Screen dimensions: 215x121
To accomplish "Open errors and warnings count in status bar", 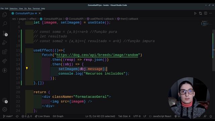I will pos(27,116).
